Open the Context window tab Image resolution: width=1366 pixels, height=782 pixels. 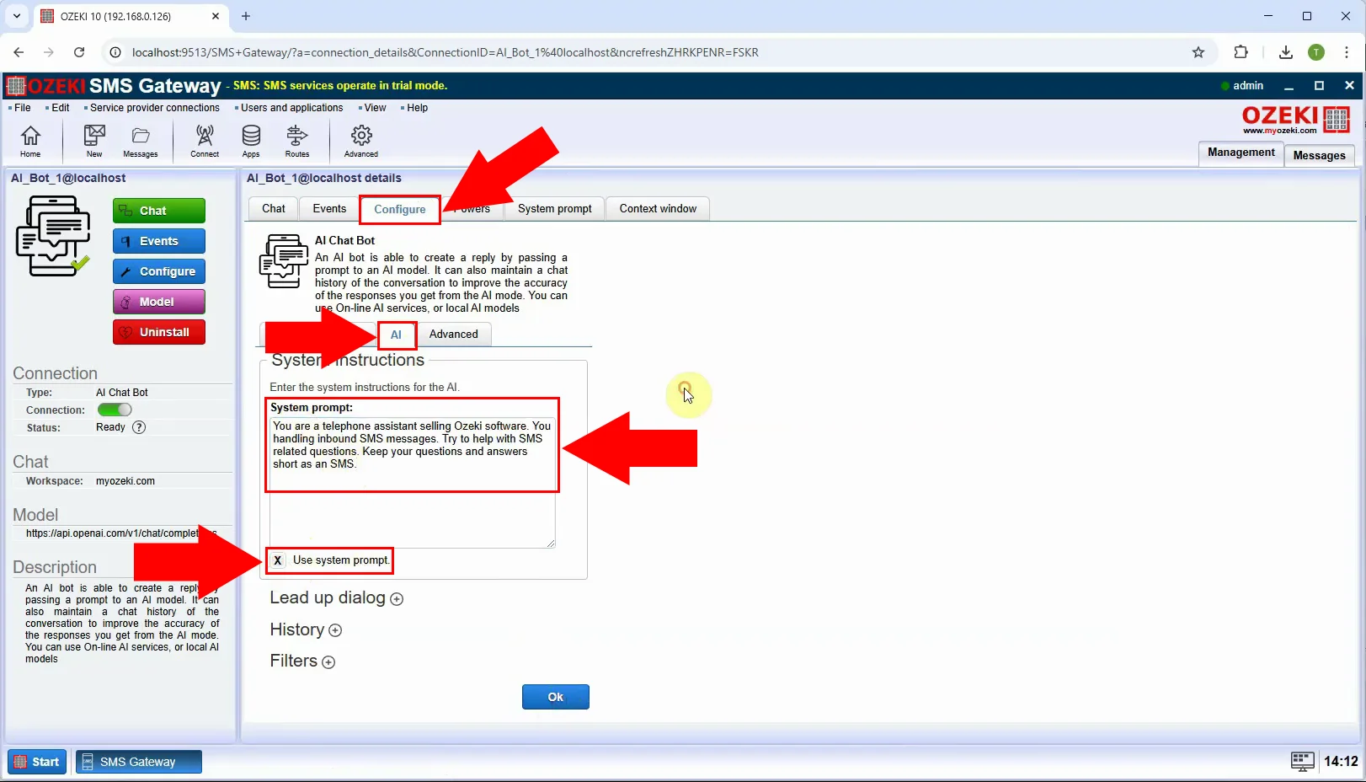click(658, 209)
